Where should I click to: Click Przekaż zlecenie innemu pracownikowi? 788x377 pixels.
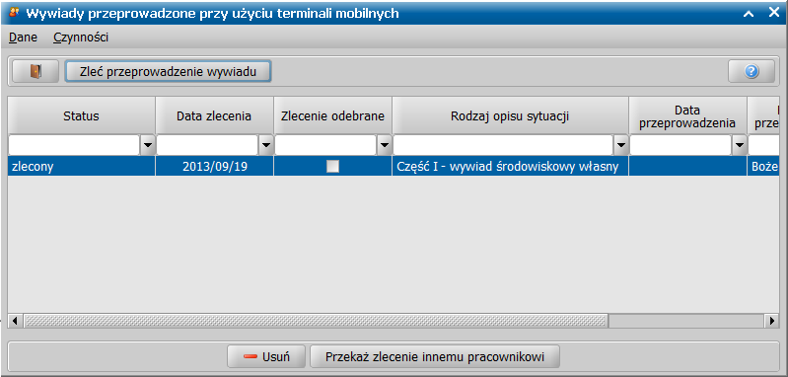pyautogui.click(x=435, y=357)
